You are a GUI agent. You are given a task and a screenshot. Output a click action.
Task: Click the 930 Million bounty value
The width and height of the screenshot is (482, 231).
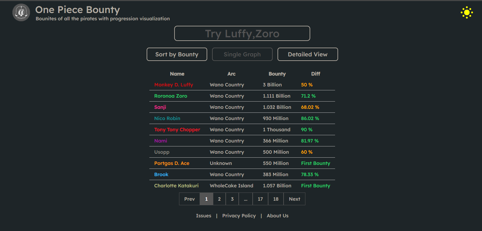click(x=276, y=119)
